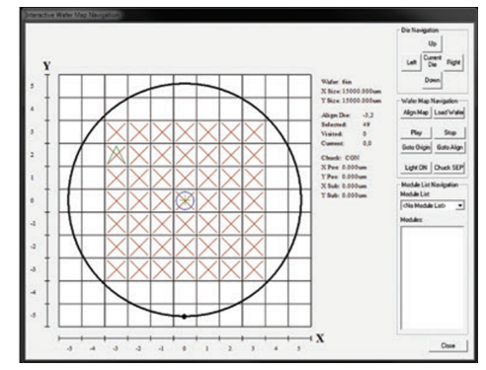Click inside the empty Modules list box
The width and height of the screenshot is (486, 370).
432,278
